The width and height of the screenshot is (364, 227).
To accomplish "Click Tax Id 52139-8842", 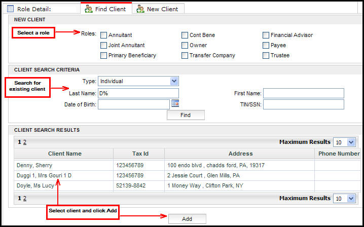I will (131, 185).
